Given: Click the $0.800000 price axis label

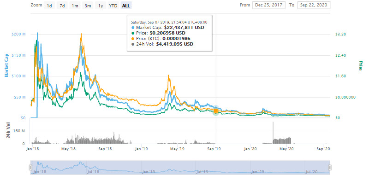Looking at the screenshot, I should tap(345, 97).
